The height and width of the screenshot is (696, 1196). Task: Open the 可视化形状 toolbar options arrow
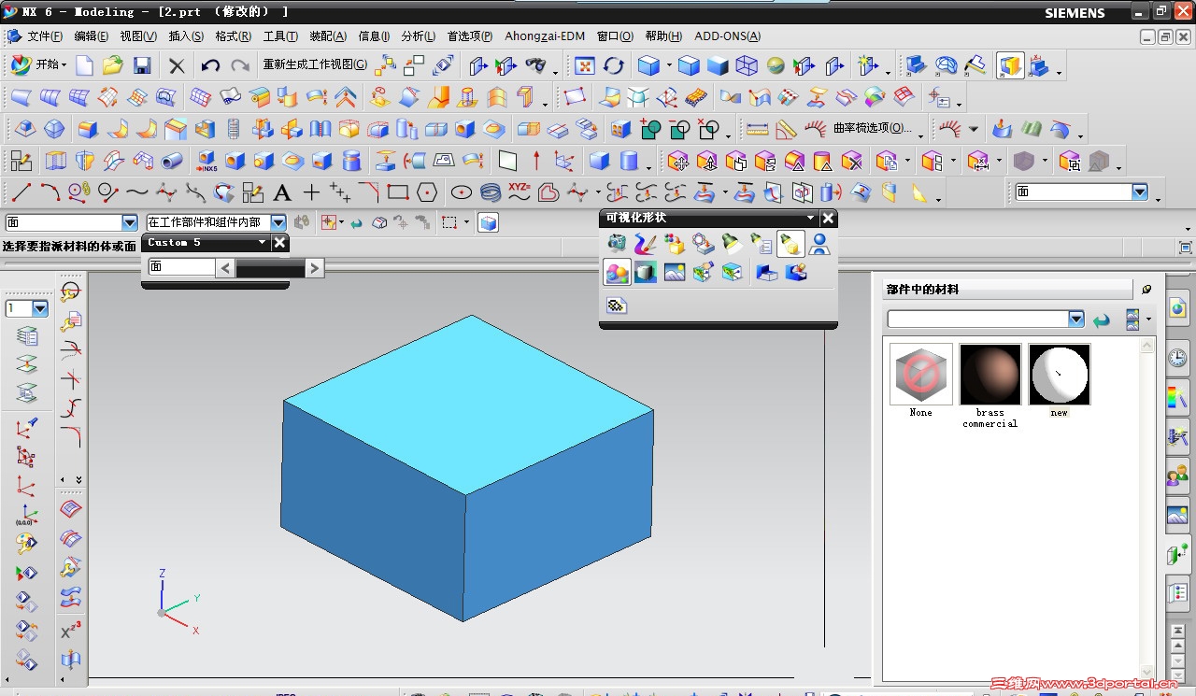pyautogui.click(x=809, y=219)
